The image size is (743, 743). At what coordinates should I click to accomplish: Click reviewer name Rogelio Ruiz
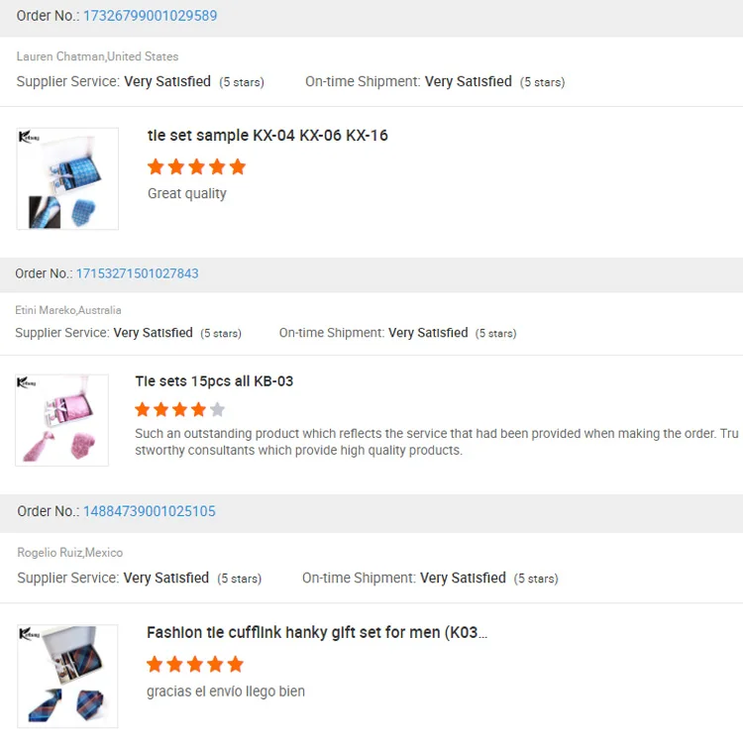coord(50,552)
